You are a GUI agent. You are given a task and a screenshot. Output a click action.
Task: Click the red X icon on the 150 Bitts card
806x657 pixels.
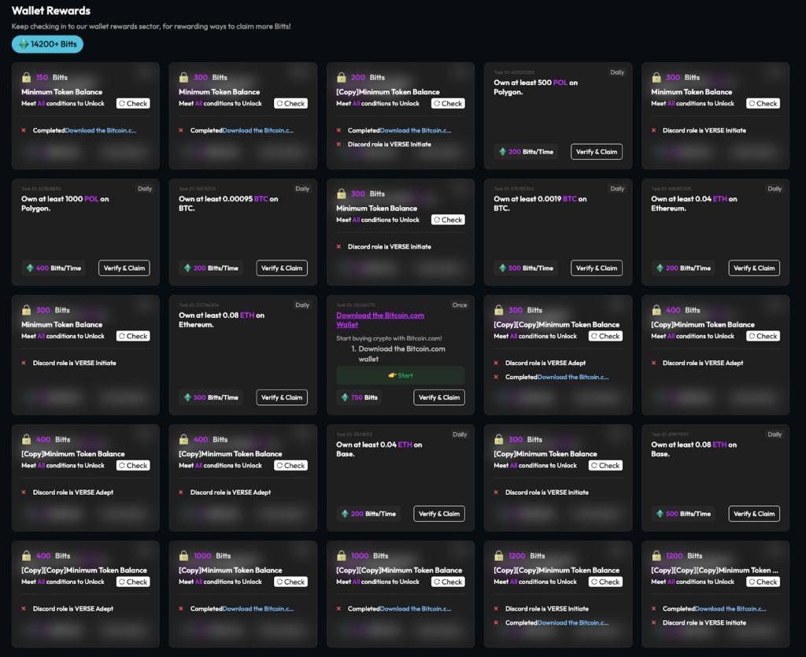(24, 131)
